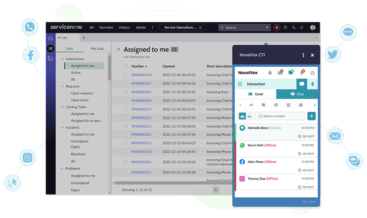The width and height of the screenshot is (367, 218).
Task: Click the Search a contact input field
Action: coord(280,116)
